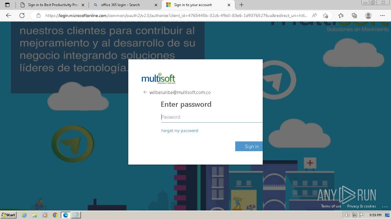Open the Forgot my password link
This screenshot has width=391, height=219.
[180, 131]
